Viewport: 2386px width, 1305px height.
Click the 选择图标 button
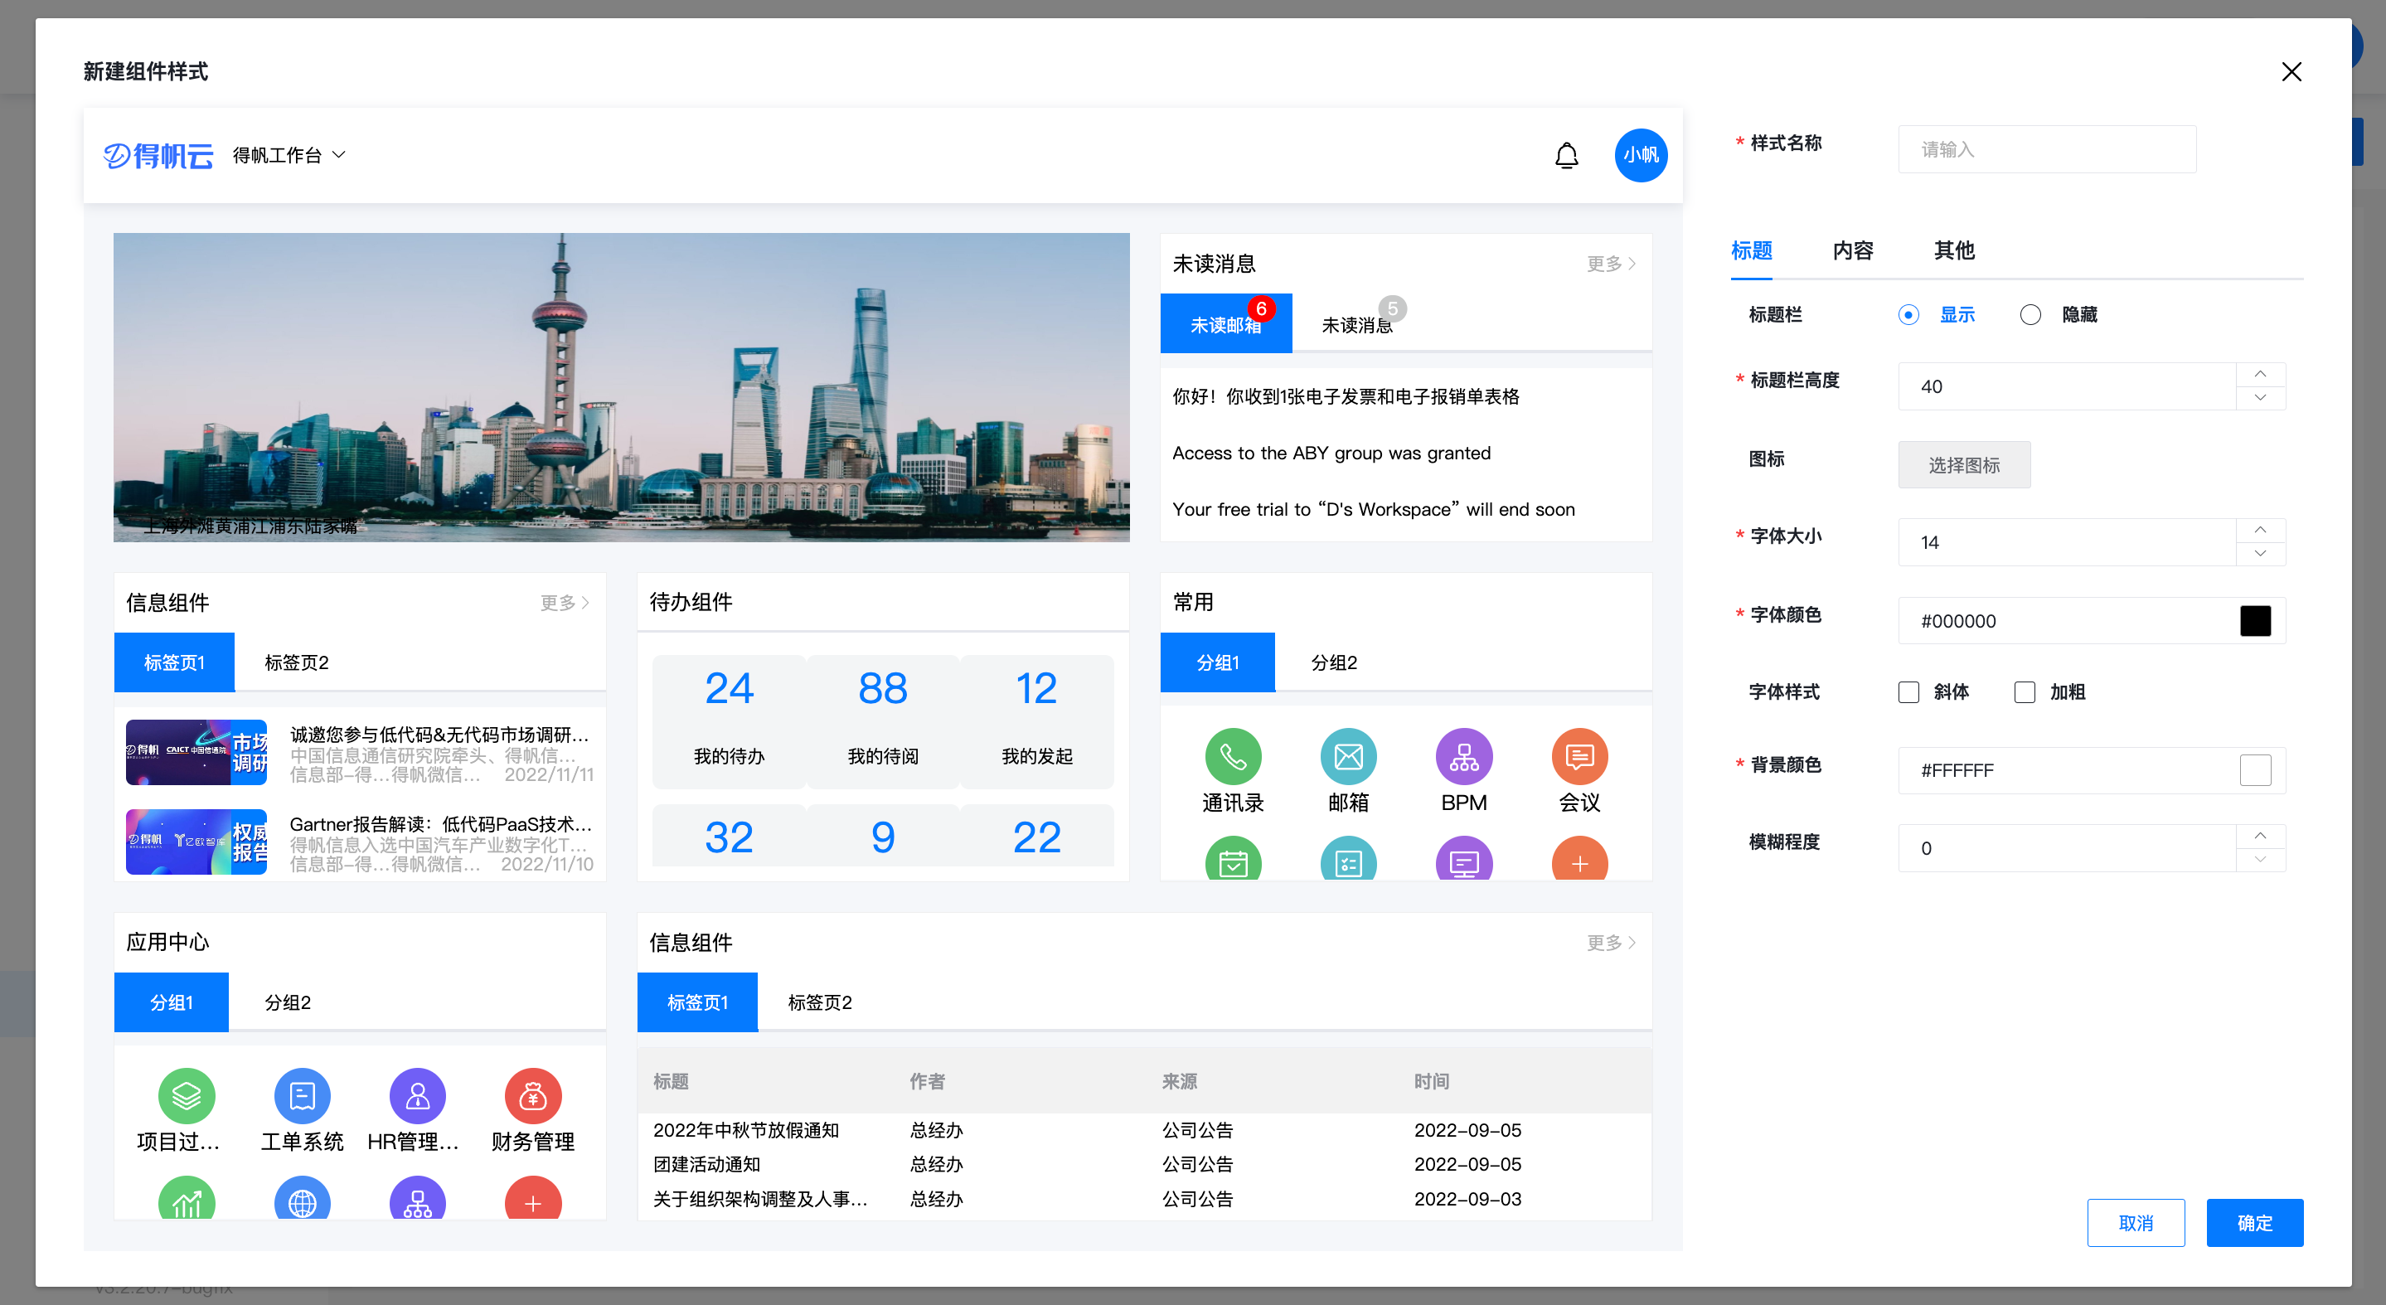(x=1964, y=465)
